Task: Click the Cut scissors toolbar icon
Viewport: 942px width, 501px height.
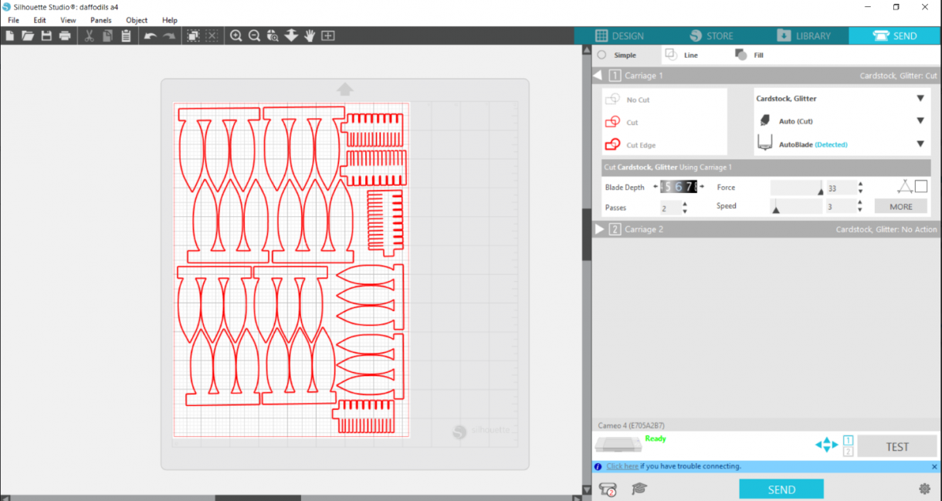Action: pyautogui.click(x=89, y=36)
